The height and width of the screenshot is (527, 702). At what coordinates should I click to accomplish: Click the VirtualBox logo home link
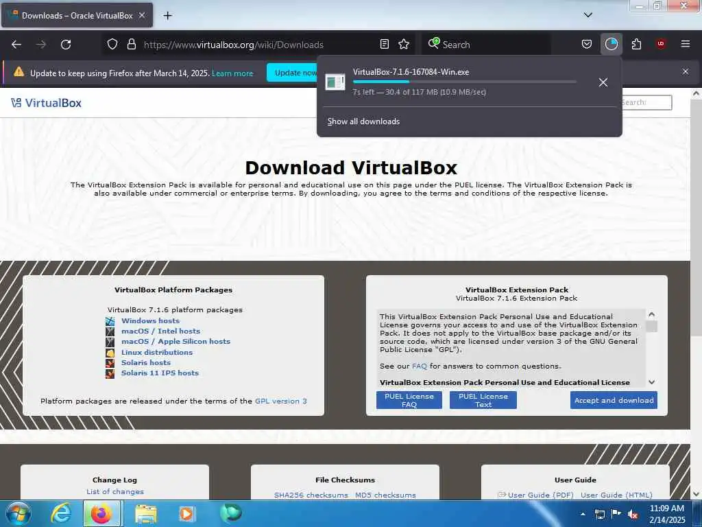(x=46, y=103)
